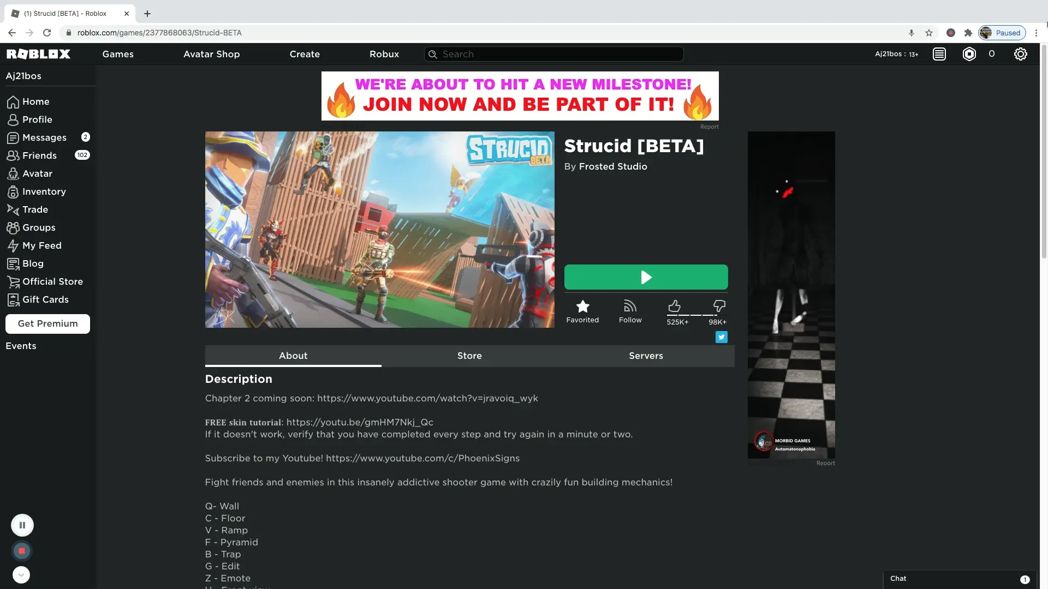Open the Robux hexagon icon in header
This screenshot has height=589, width=1048.
(969, 54)
